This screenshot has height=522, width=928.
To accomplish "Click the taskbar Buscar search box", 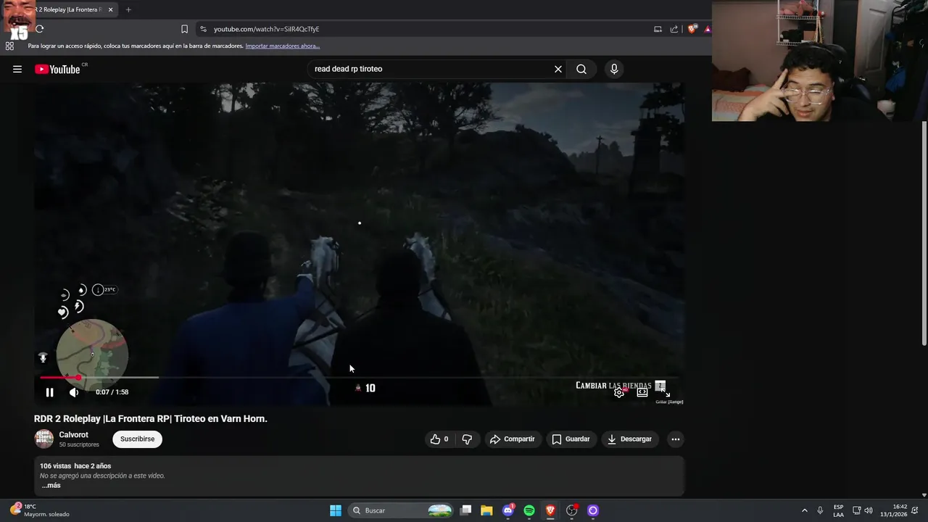I will pos(402,510).
